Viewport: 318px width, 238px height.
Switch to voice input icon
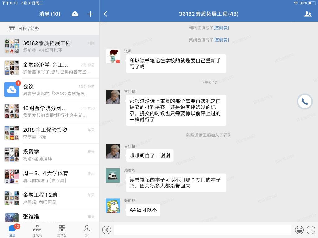click(107, 230)
